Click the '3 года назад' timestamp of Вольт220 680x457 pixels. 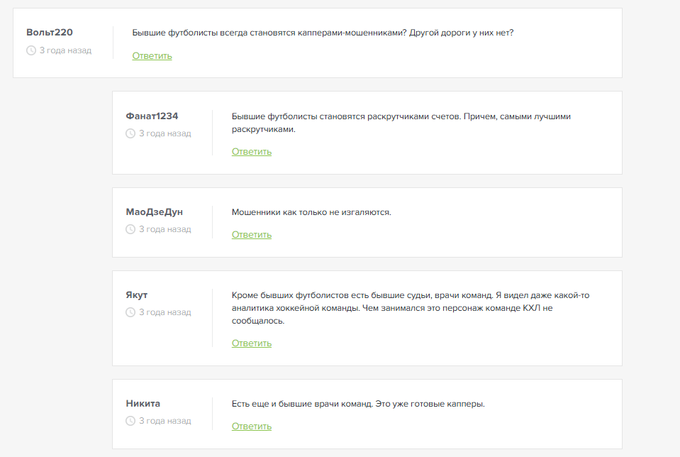(65, 50)
